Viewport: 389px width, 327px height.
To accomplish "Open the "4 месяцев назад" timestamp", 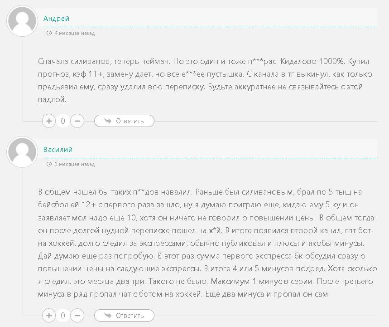I will coord(74,33).
